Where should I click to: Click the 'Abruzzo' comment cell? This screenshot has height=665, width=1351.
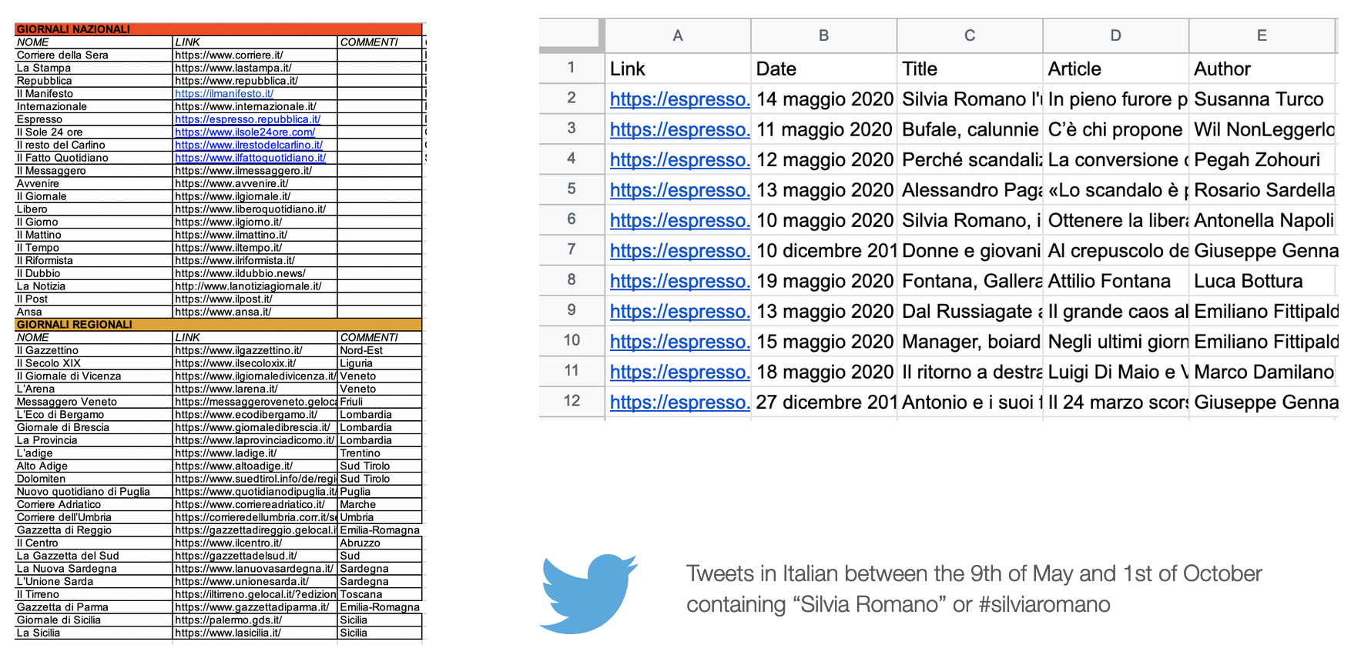[380, 543]
